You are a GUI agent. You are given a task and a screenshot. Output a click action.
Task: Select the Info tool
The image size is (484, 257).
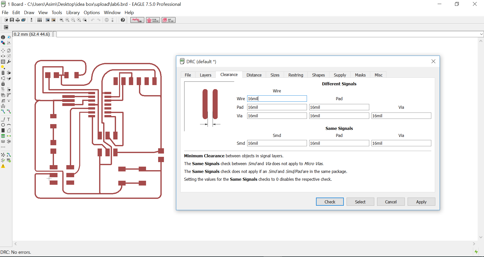[x=3, y=37]
